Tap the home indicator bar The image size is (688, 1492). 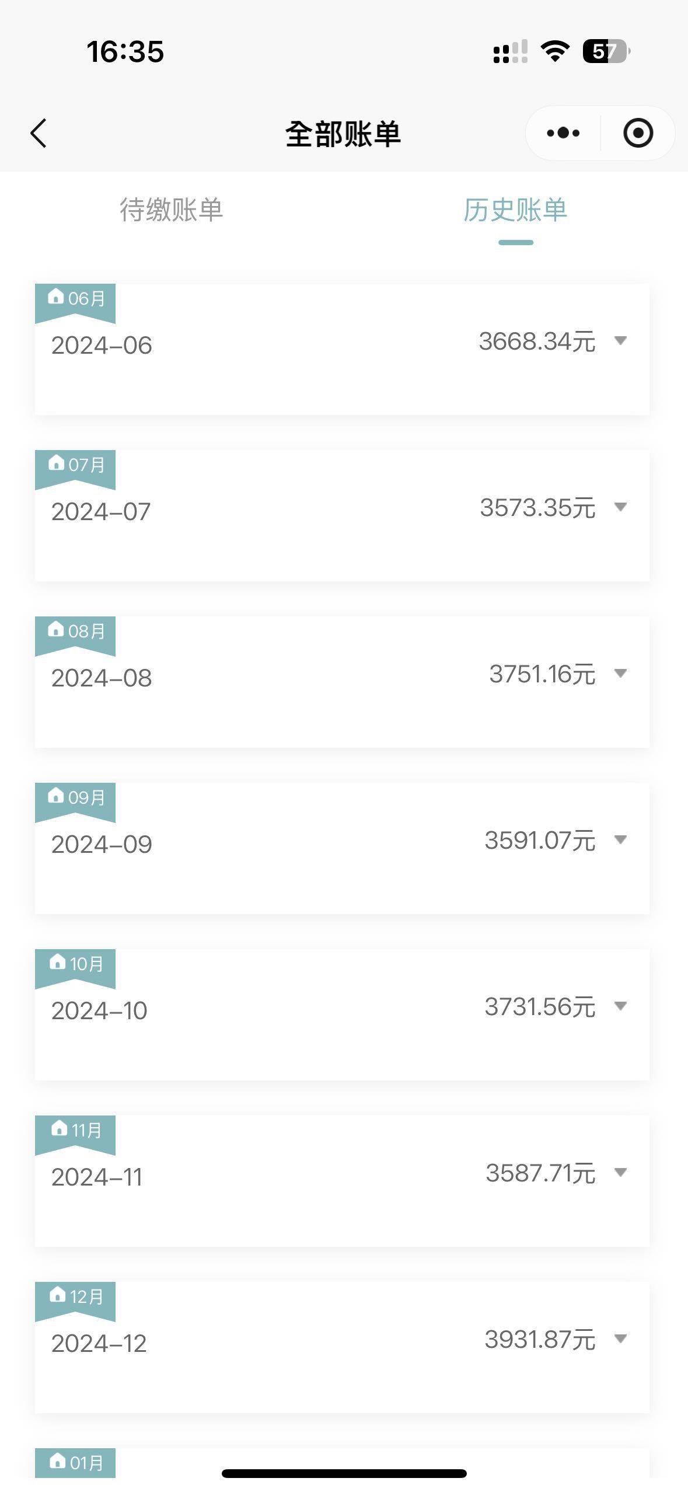(344, 1473)
